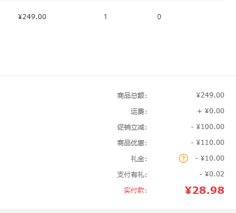
Task: Click the payment reward - ¥0.02
Action: coord(212,174)
